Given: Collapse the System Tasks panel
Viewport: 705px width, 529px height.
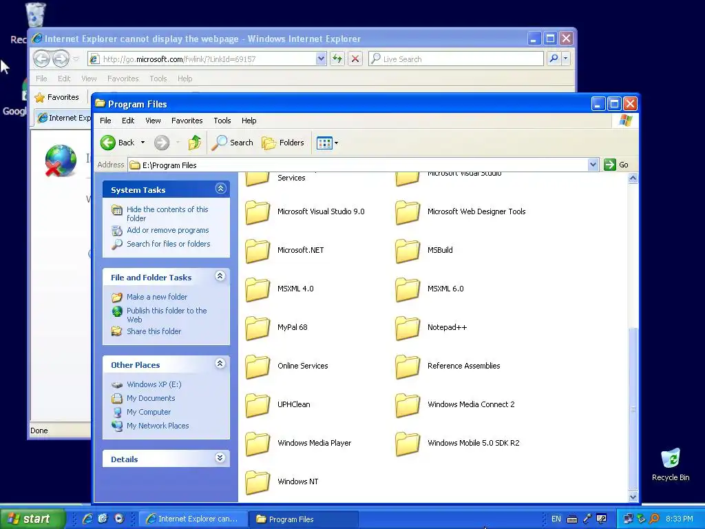Looking at the screenshot, I should pyautogui.click(x=220, y=189).
